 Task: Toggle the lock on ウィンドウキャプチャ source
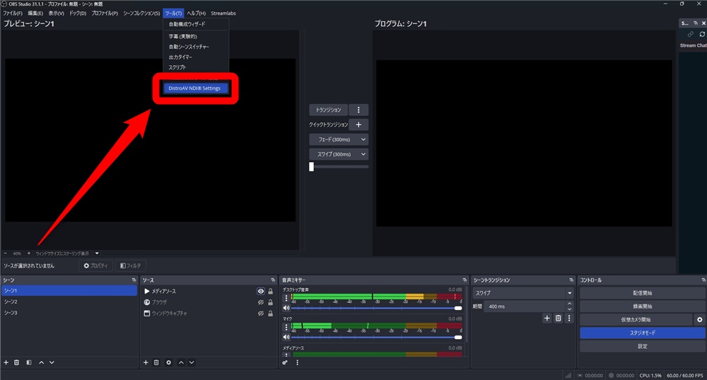coord(271,313)
